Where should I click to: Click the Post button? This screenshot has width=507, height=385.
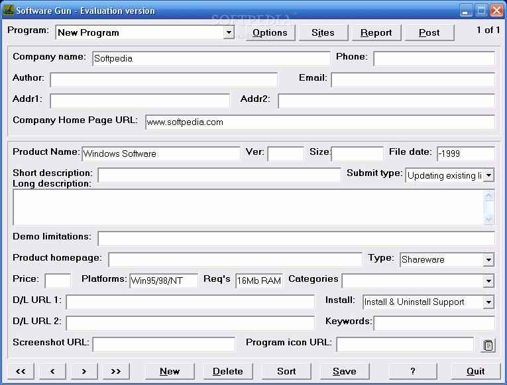click(429, 32)
